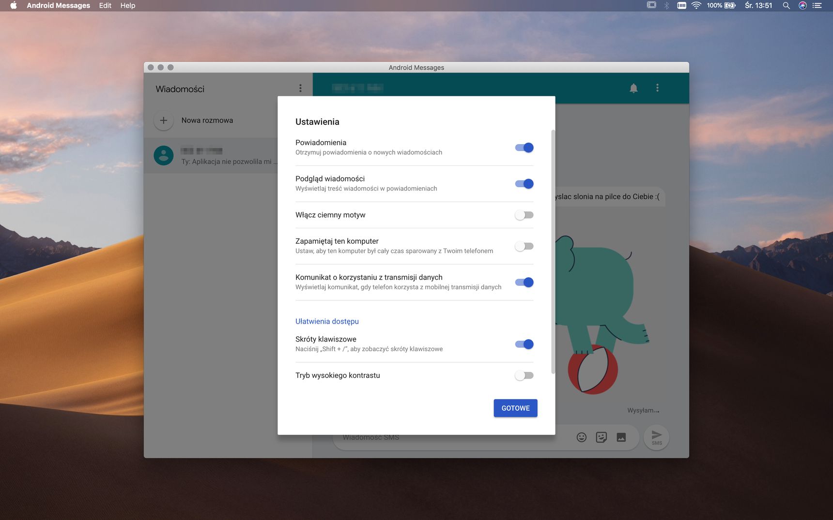833x520 pixels.
Task: Toggle Powiadomienia notifications switch
Action: pos(524,148)
